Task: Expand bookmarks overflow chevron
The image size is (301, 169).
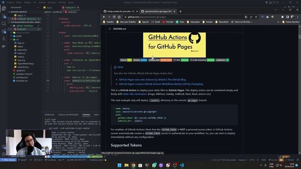Action: (x=278, y=22)
